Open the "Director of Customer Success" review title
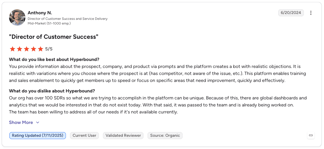This screenshot has width=324, height=149. pos(54,37)
